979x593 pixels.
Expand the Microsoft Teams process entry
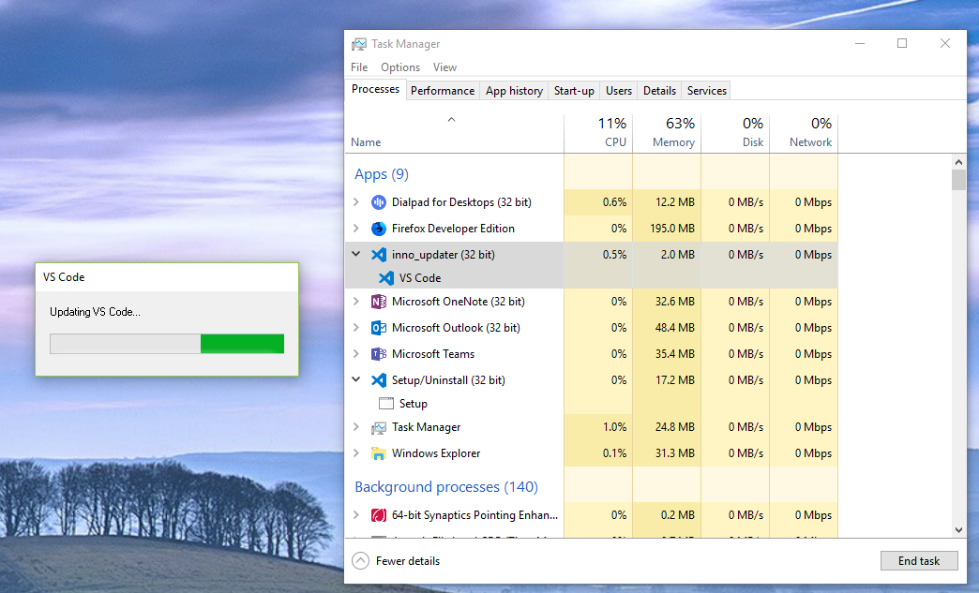pos(356,353)
